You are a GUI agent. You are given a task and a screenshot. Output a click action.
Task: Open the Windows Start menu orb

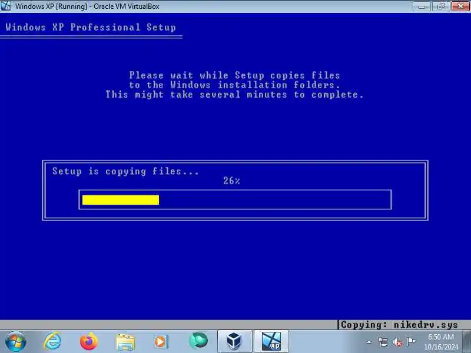16,341
